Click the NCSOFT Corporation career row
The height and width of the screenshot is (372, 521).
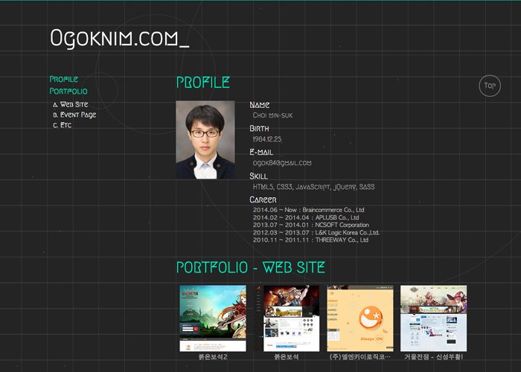tap(311, 225)
